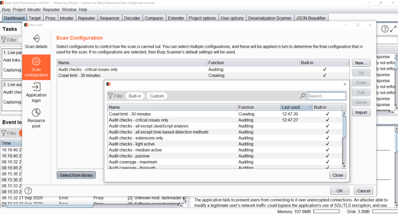Open the User options tab

tap(232, 18)
